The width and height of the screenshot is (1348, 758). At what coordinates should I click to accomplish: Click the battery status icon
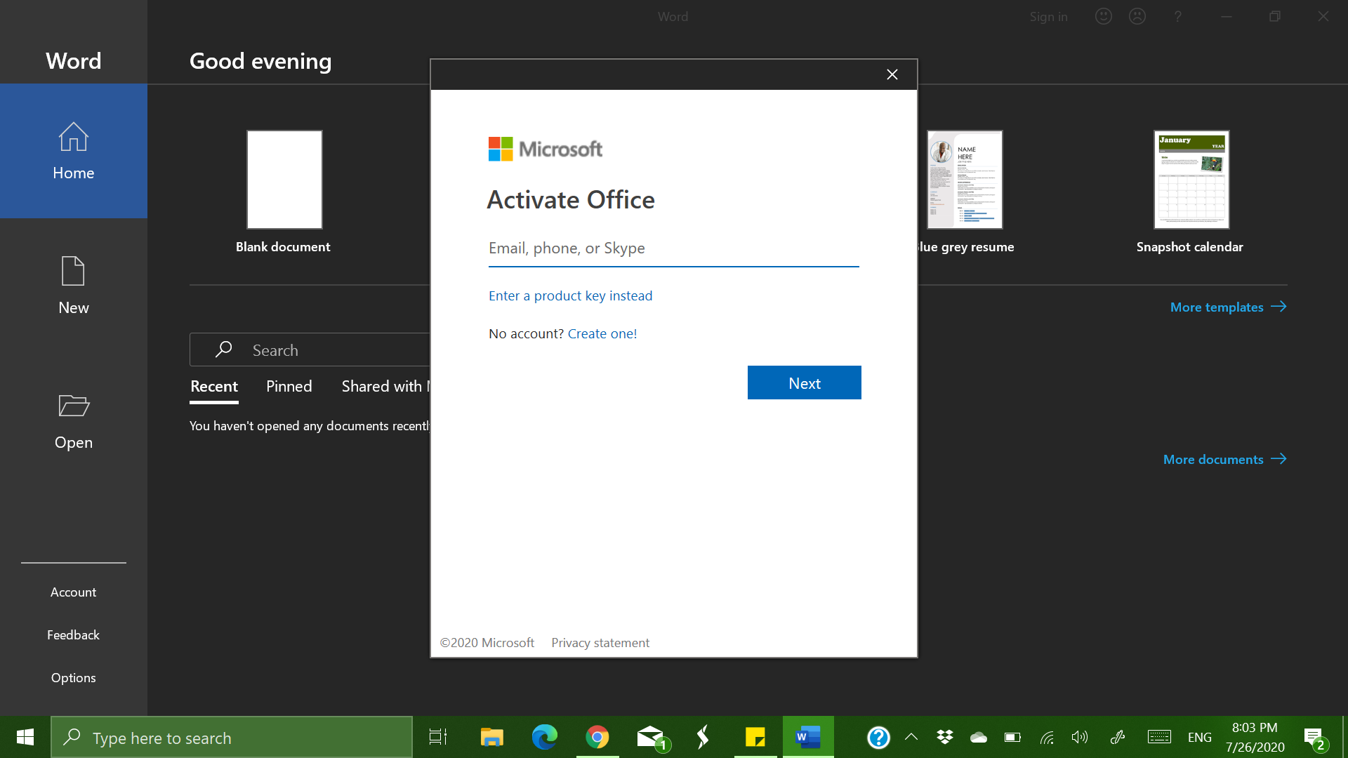click(x=1012, y=737)
